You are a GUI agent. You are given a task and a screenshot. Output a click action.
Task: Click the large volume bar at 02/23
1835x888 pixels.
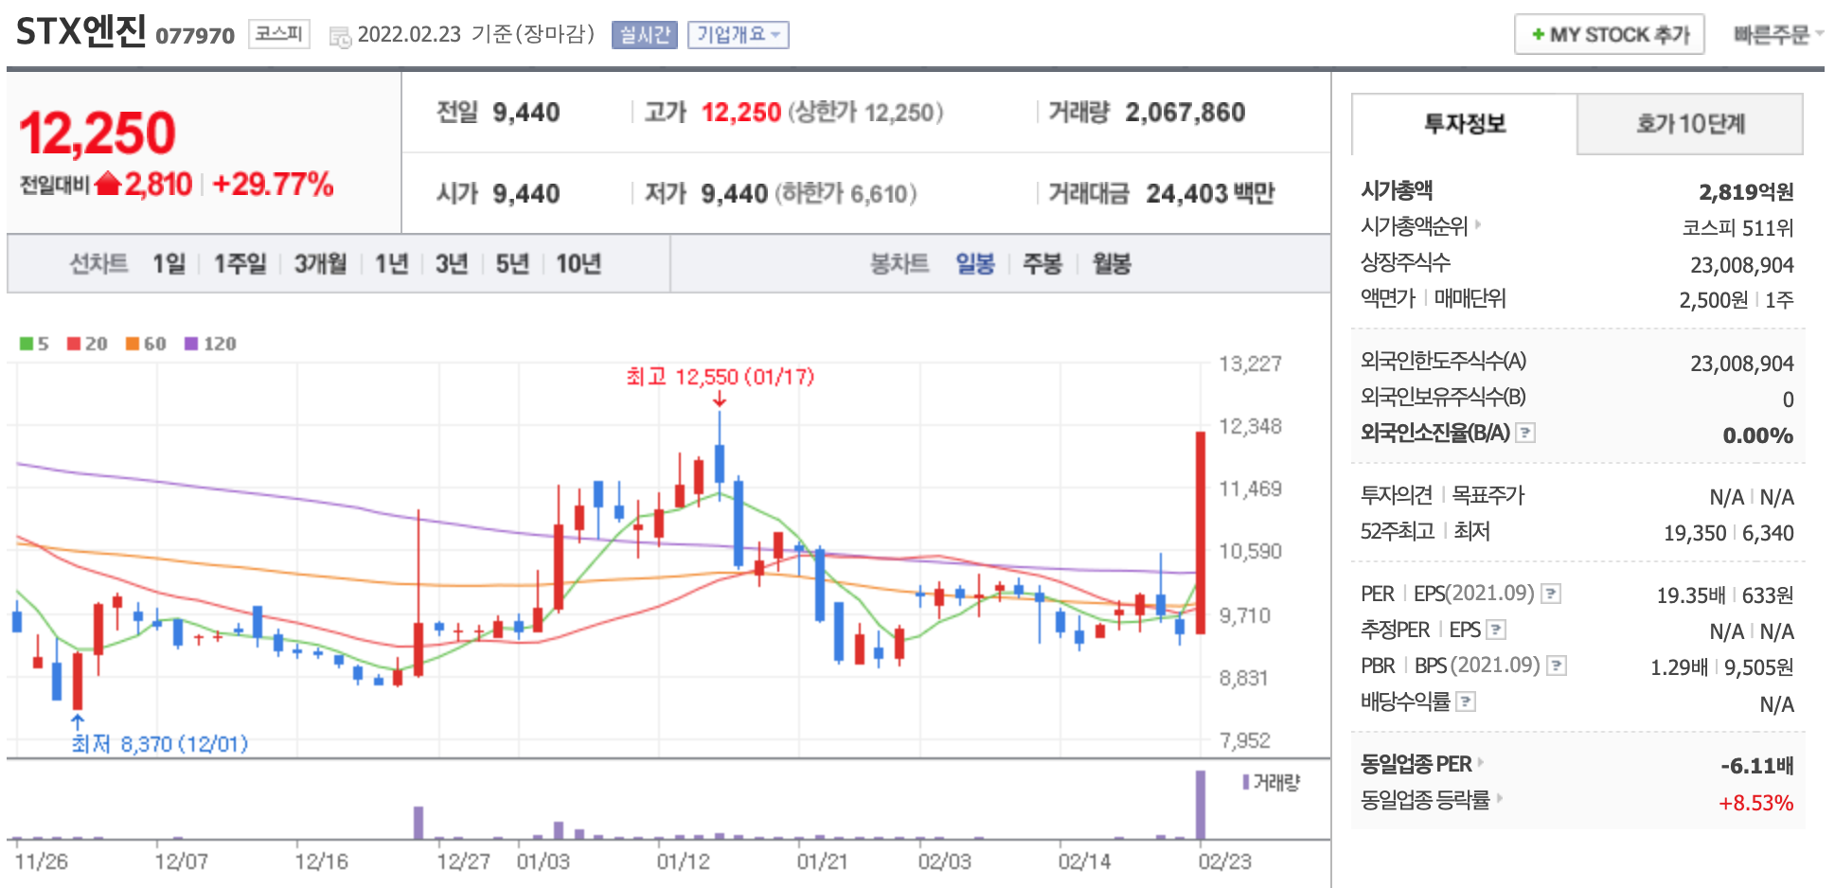click(1201, 805)
